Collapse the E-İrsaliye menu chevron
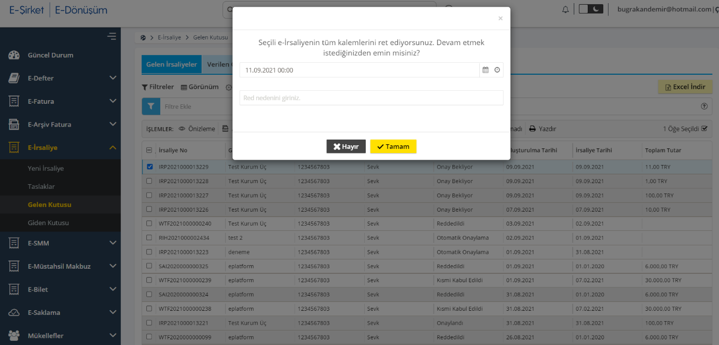 pos(113,147)
